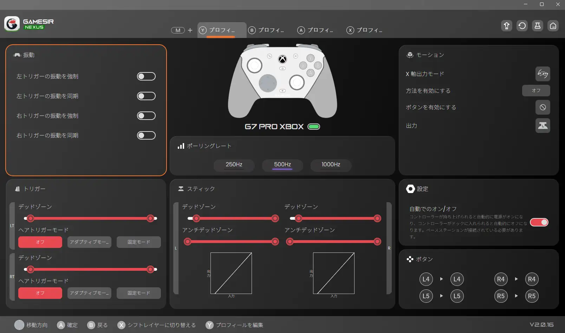Click the mapped R4 target icon
This screenshot has height=333, width=565.
pyautogui.click(x=532, y=279)
